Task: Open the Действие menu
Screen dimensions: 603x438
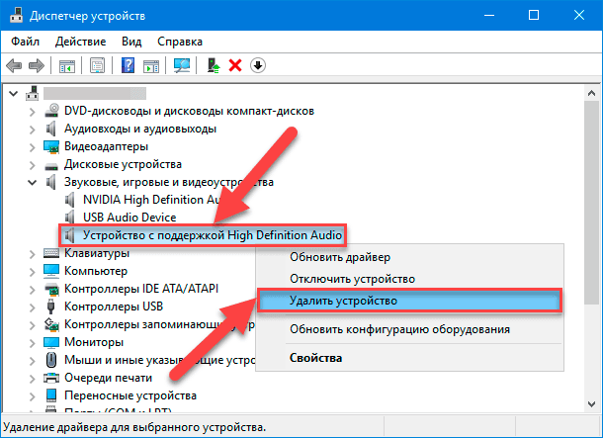Action: 80,42
